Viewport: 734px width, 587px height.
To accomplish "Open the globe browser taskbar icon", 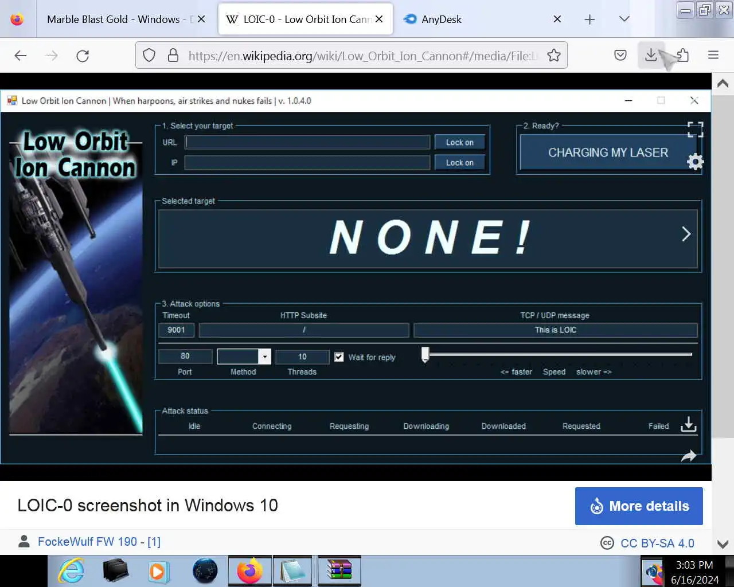I will click(x=205, y=571).
